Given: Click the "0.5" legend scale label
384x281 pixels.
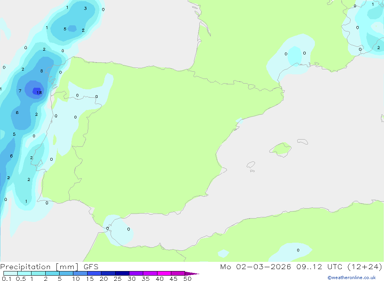Looking at the screenshot, I should pyautogui.click(x=21, y=279).
